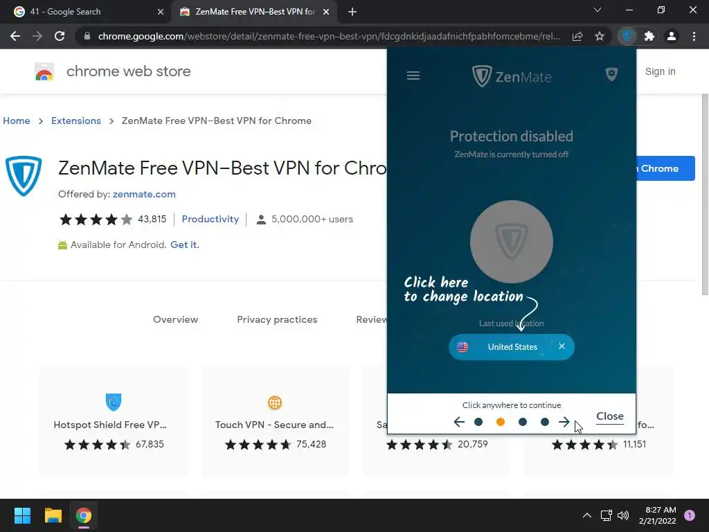Bookmark this page with star icon
The image size is (709, 532).
[x=599, y=36]
